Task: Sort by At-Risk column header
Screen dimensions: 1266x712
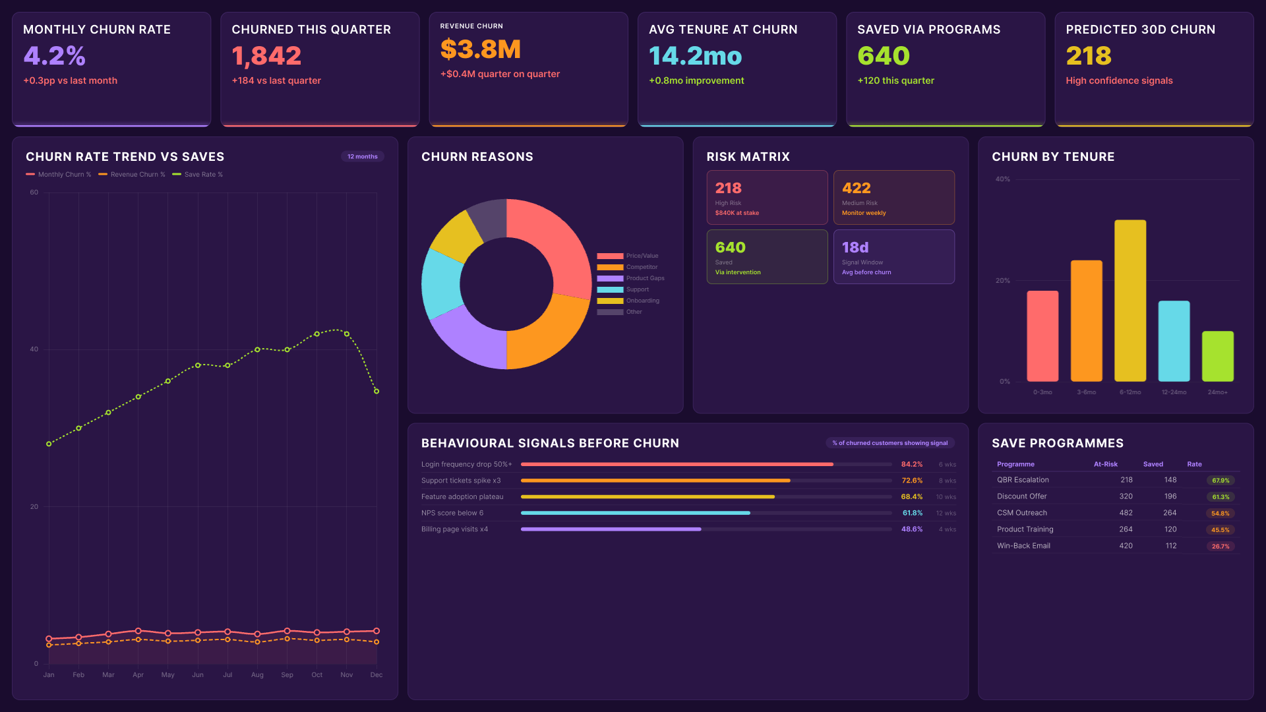Action: tap(1105, 464)
